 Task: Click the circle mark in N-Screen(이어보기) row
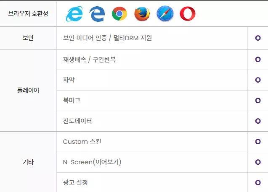258,162
